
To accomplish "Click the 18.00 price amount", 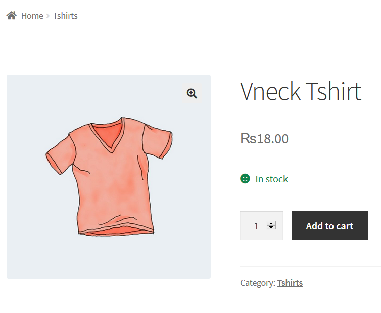I will [x=273, y=139].
